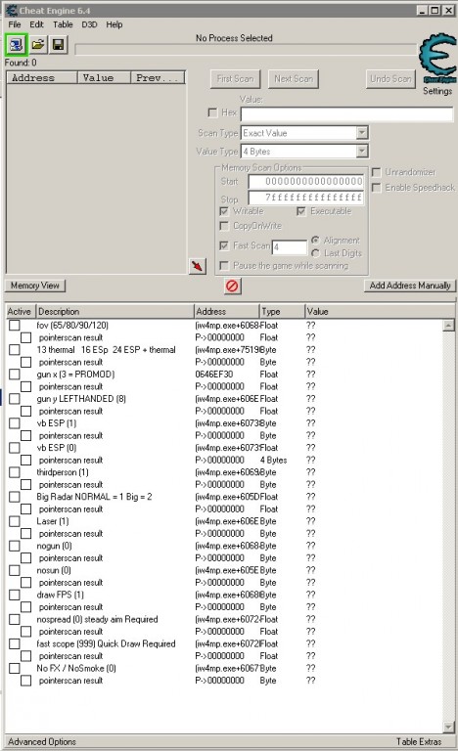Activate the thirdperson (1) entry checkbox
This screenshot has height=751, width=458.
click(15, 472)
